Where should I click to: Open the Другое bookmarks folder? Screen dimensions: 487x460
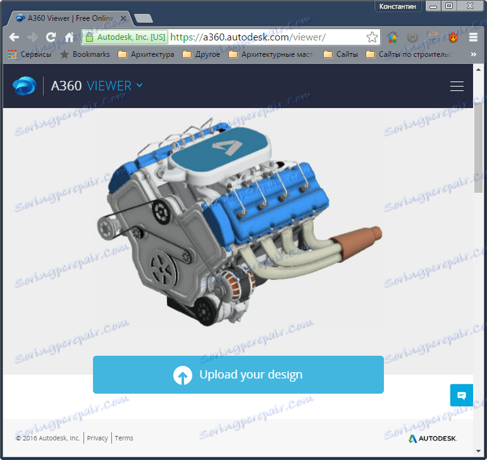201,54
